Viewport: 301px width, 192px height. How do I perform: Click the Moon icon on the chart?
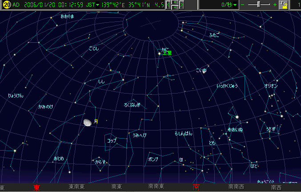click(x=88, y=122)
